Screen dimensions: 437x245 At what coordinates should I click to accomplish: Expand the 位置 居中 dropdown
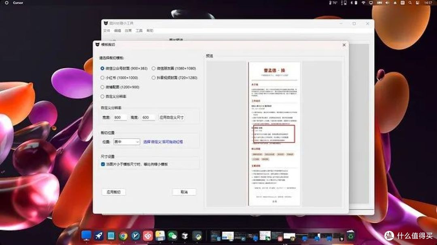point(127,142)
